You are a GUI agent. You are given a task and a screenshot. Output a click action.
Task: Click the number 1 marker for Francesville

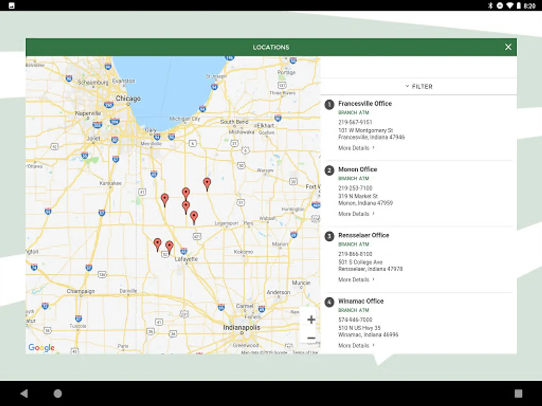click(x=329, y=104)
